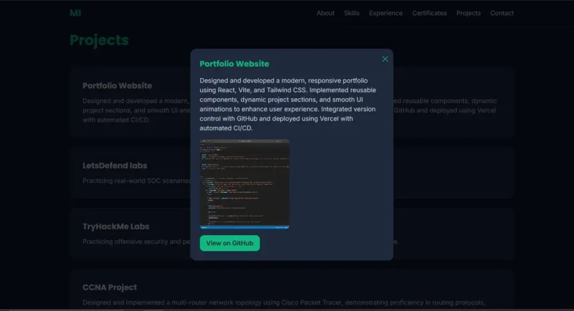Viewport: 574px width, 311px height.
Task: Close the Portfolio Website modal
Action: click(385, 59)
